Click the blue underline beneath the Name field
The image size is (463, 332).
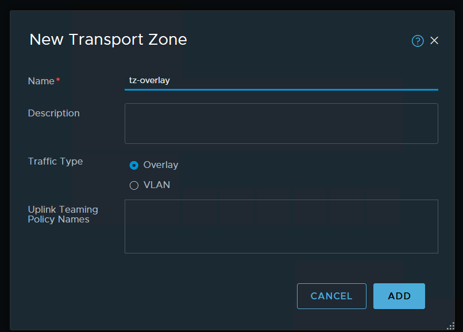(x=281, y=89)
